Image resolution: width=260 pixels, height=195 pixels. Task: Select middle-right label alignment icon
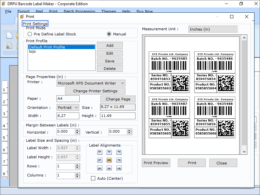[x=119, y=160]
